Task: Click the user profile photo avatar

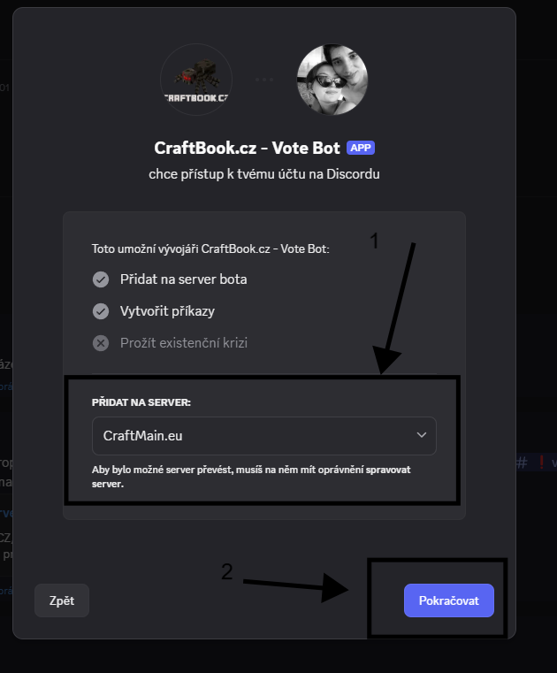Action: pyautogui.click(x=332, y=80)
